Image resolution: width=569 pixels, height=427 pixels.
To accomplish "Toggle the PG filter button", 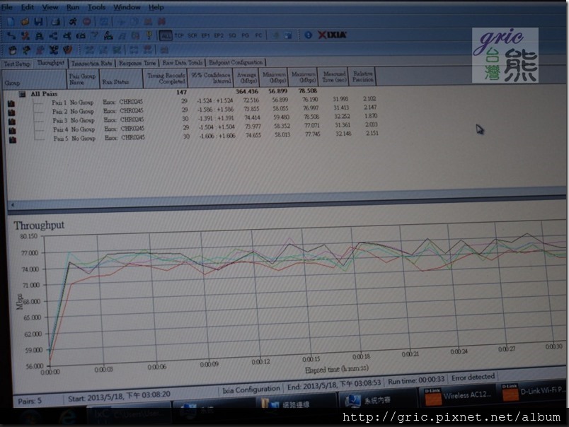I will click(x=246, y=35).
